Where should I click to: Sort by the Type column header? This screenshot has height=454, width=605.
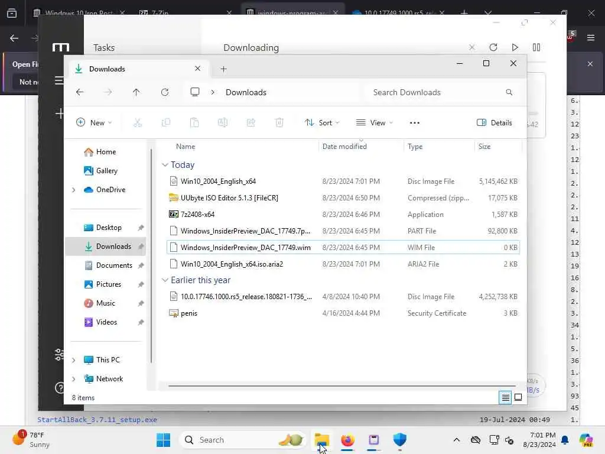[415, 147]
